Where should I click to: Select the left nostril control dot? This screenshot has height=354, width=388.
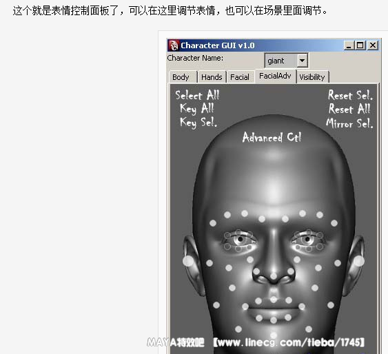coord(256,271)
